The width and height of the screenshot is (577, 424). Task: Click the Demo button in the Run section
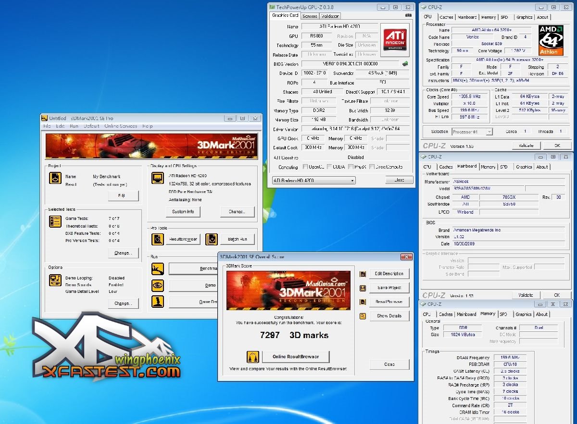click(193, 285)
